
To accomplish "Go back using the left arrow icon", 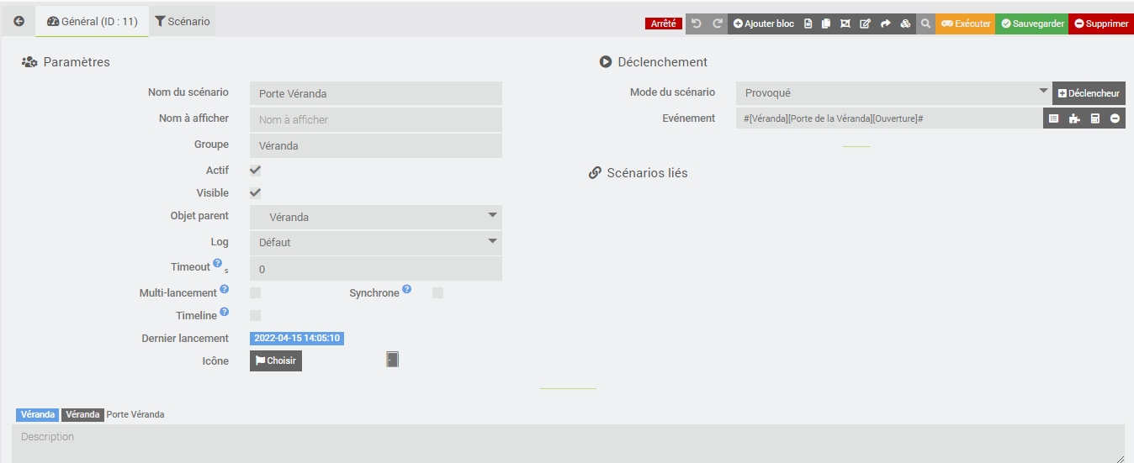I will [19, 22].
